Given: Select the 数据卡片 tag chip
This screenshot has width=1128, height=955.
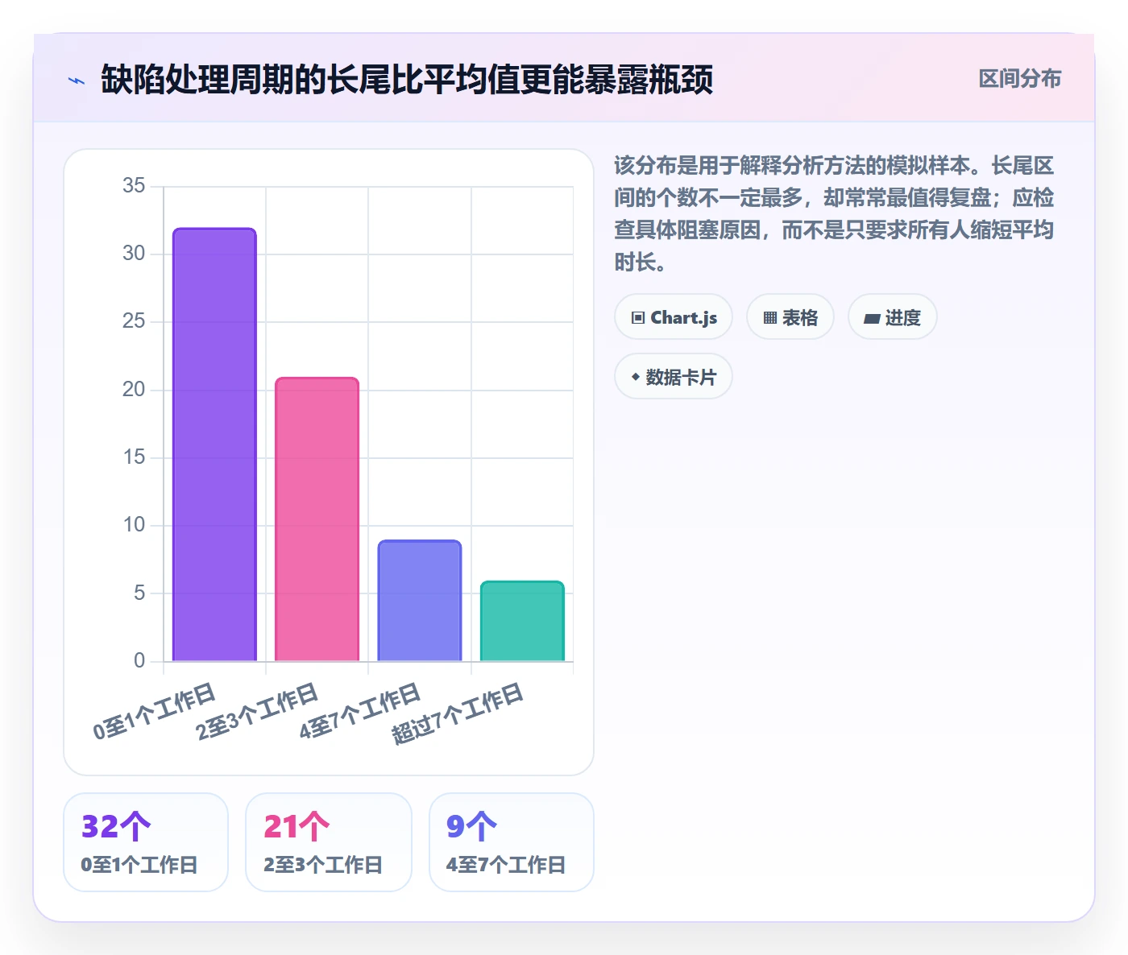Looking at the screenshot, I should click(x=674, y=377).
